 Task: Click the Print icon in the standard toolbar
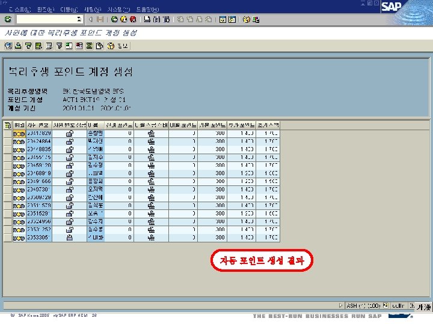coord(147,19)
